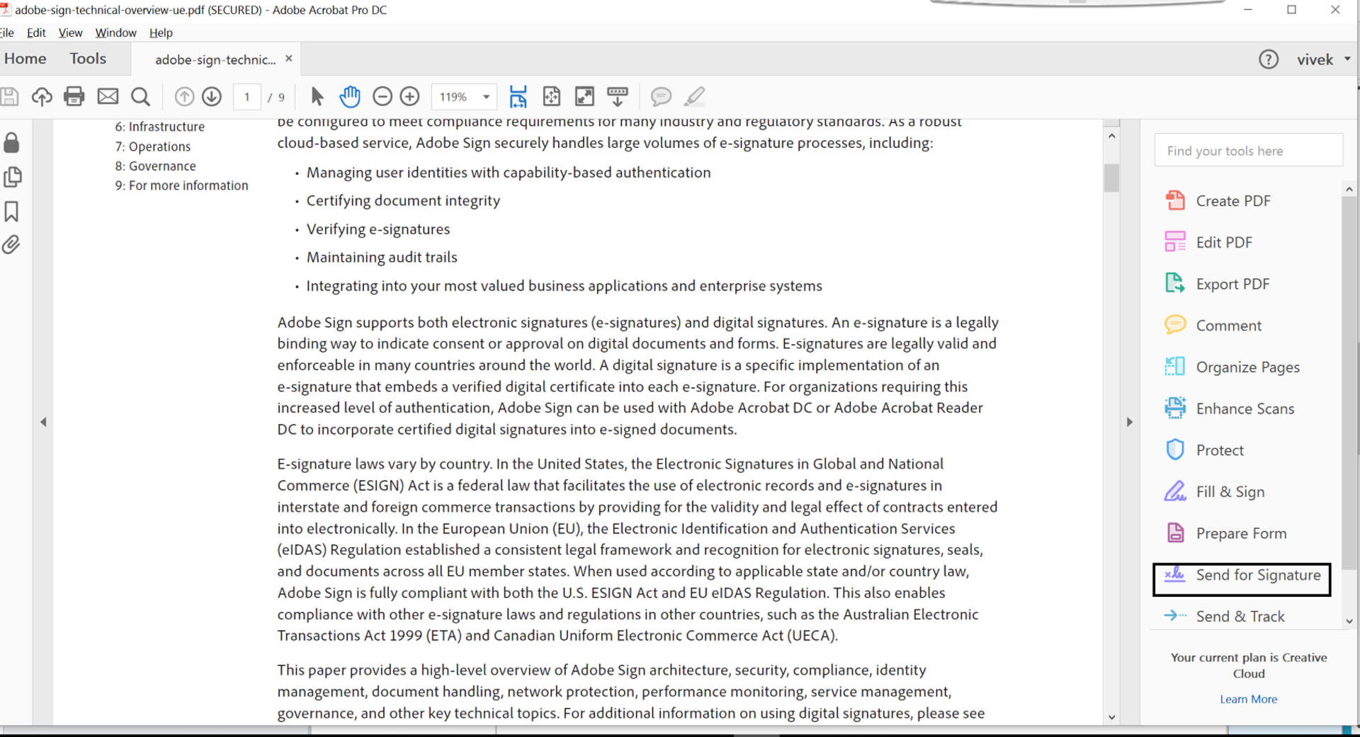
Task: Send file by email envelope icon
Action: coord(108,96)
